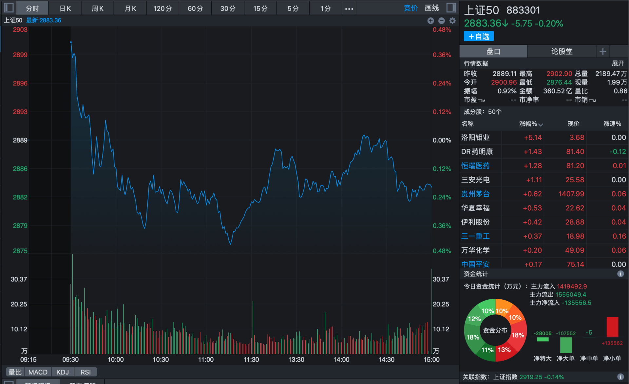
Task: Toggle the left sidebar panel icon
Action: point(9,8)
